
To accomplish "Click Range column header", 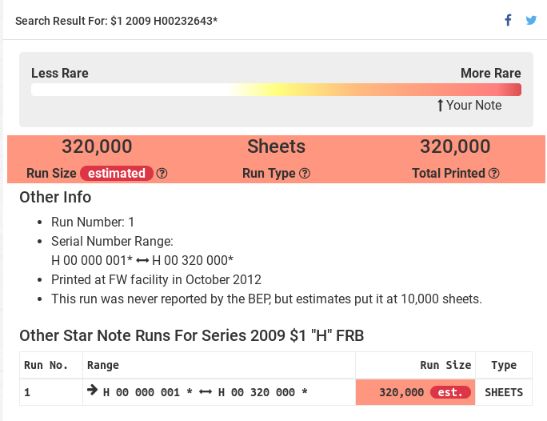I will (103, 365).
